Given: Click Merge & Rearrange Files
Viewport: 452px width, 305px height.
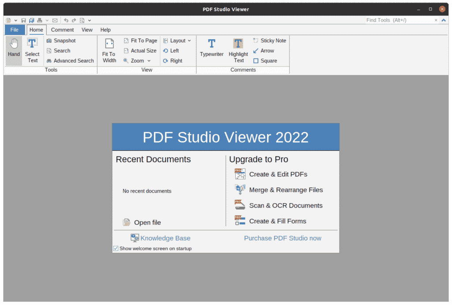Looking at the screenshot, I should tap(279, 190).
